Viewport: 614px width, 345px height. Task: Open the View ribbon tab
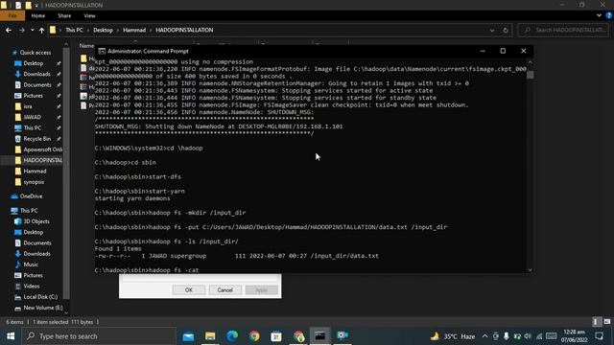[89, 15]
